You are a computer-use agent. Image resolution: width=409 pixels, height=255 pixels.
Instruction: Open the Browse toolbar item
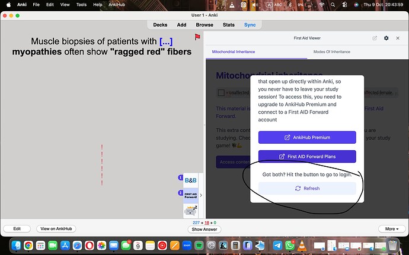tap(204, 25)
